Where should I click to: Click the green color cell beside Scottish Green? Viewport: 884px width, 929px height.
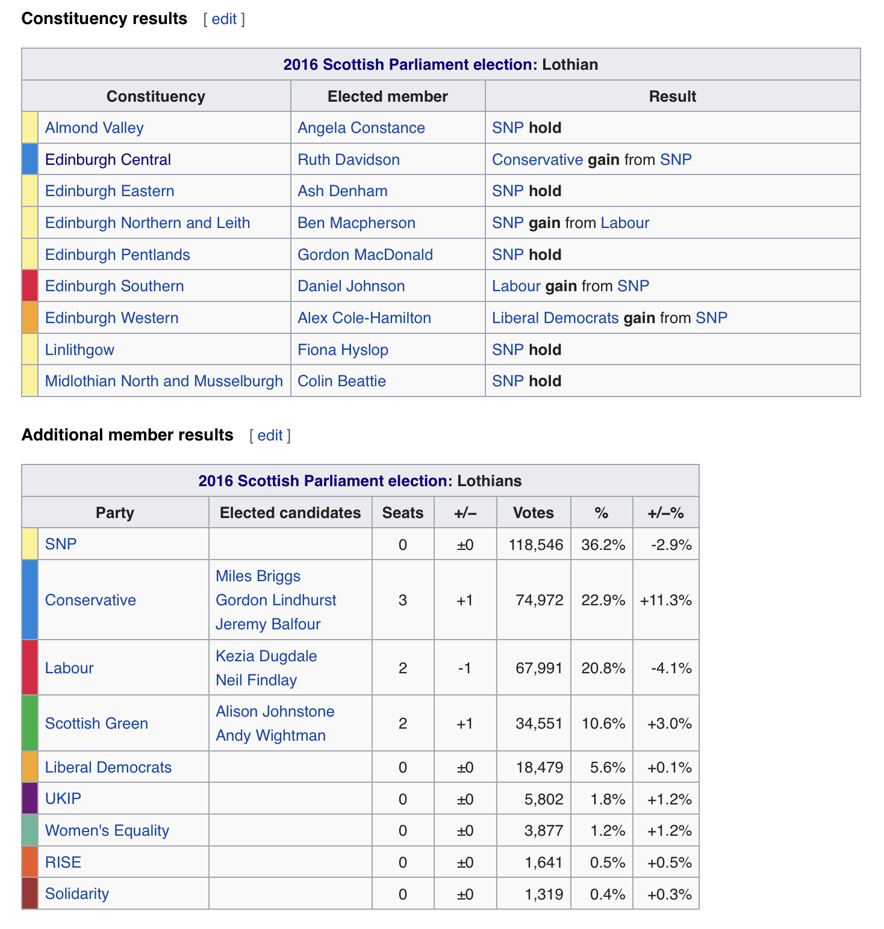point(30,723)
